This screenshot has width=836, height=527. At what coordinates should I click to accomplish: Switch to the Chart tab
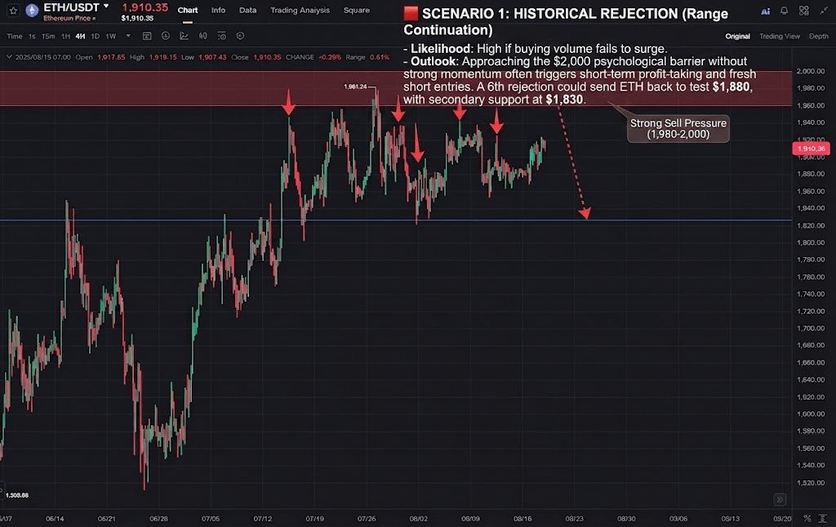(188, 10)
